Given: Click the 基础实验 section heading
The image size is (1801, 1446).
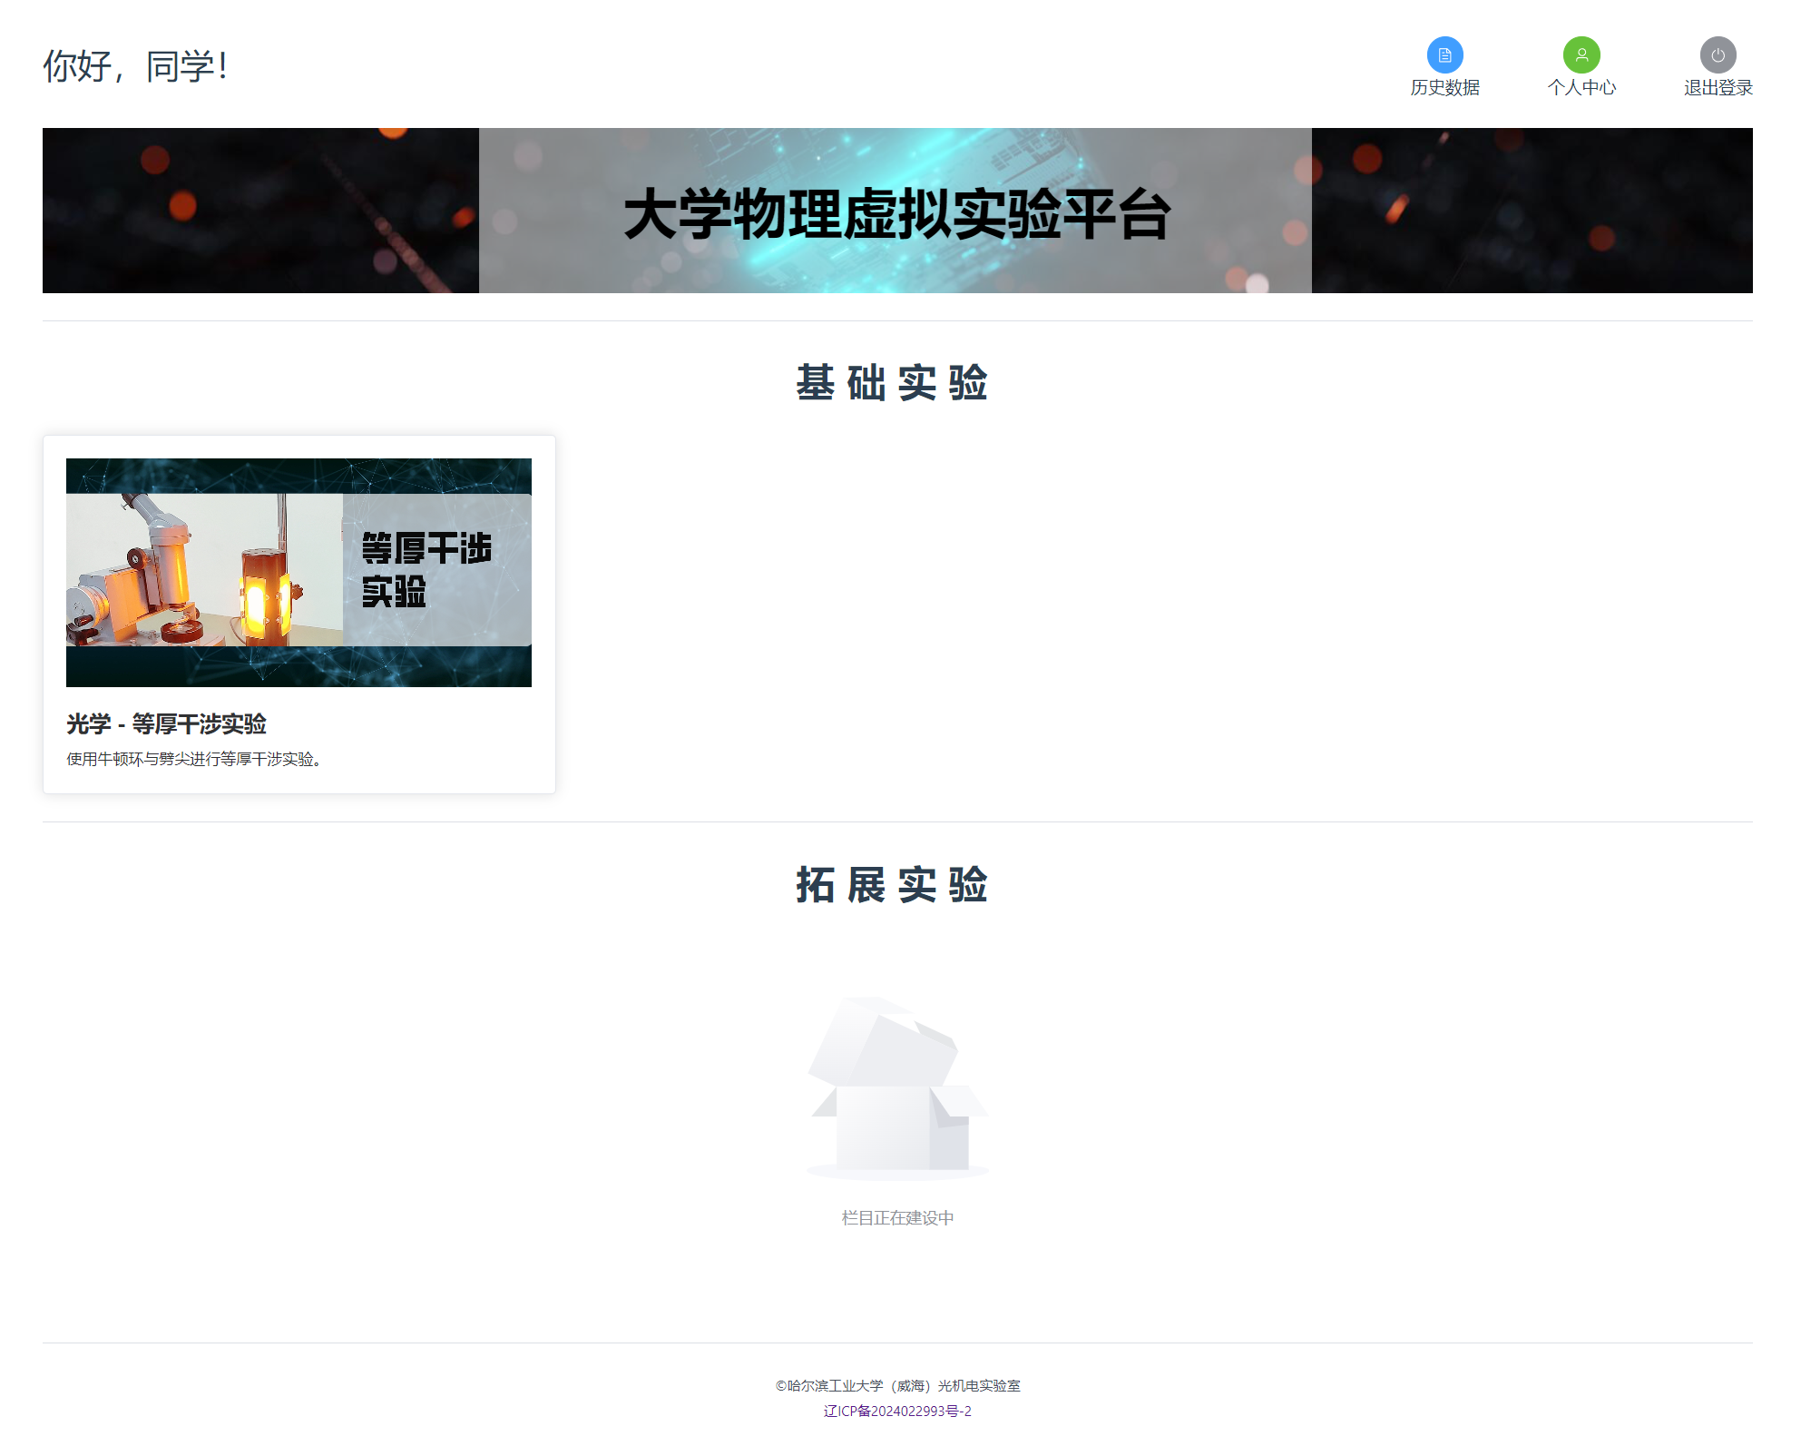Looking at the screenshot, I should pyautogui.click(x=892, y=382).
